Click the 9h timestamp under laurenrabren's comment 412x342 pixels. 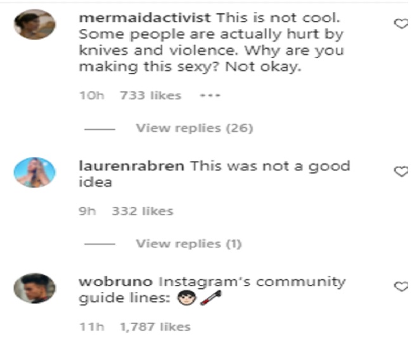tap(87, 212)
